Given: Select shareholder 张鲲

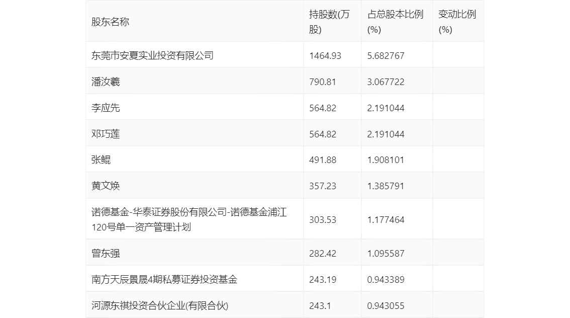Looking at the screenshot, I should tap(101, 160).
